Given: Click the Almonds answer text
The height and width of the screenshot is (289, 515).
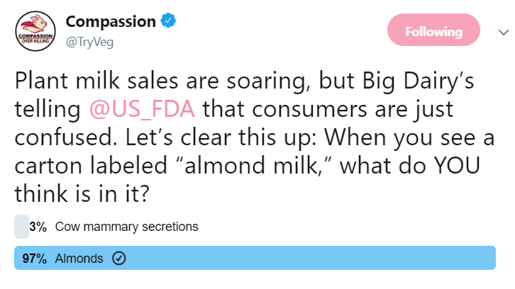Looking at the screenshot, I should 79,259.
